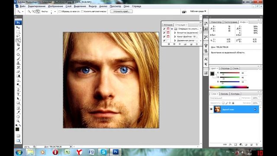Toggle lock all padlock in layers panel
The image size is (277, 156).
tap(233, 103)
